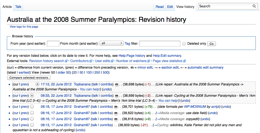Open the script link in 08:18 summary
Image resolution: width=260 pixels, height=133 pixels.
pyautogui.click(x=215, y=106)
